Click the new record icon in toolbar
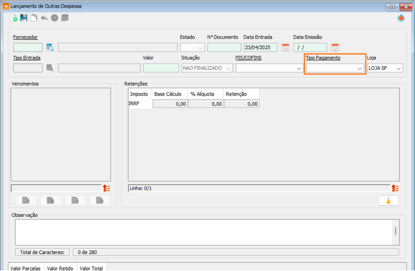Screen dimensions: 415x271 [x=13, y=18]
